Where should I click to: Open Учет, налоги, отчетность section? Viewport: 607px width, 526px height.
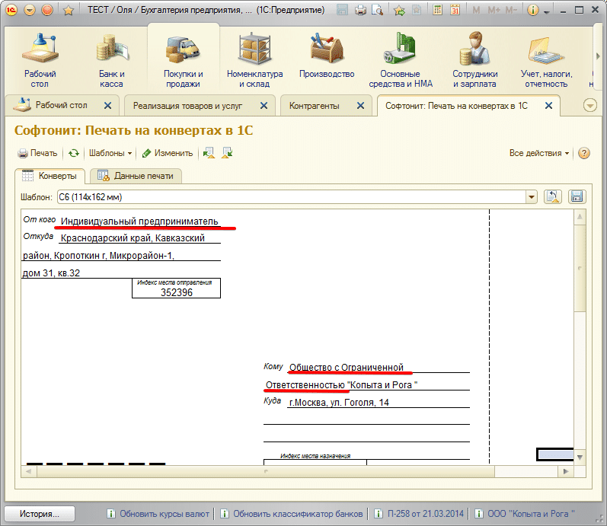click(x=546, y=61)
